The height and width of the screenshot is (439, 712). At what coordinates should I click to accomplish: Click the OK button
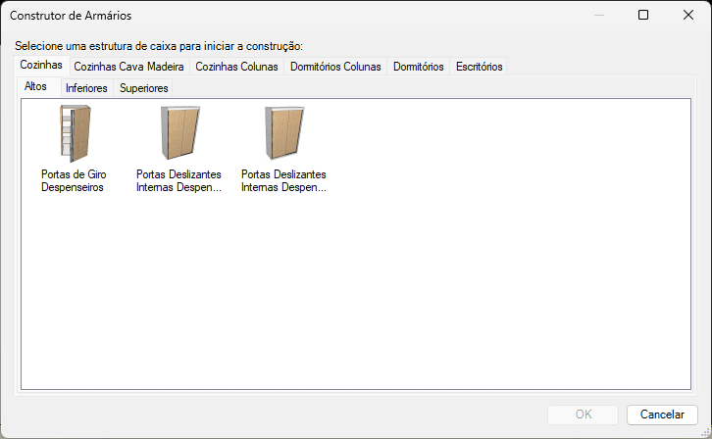(x=583, y=415)
